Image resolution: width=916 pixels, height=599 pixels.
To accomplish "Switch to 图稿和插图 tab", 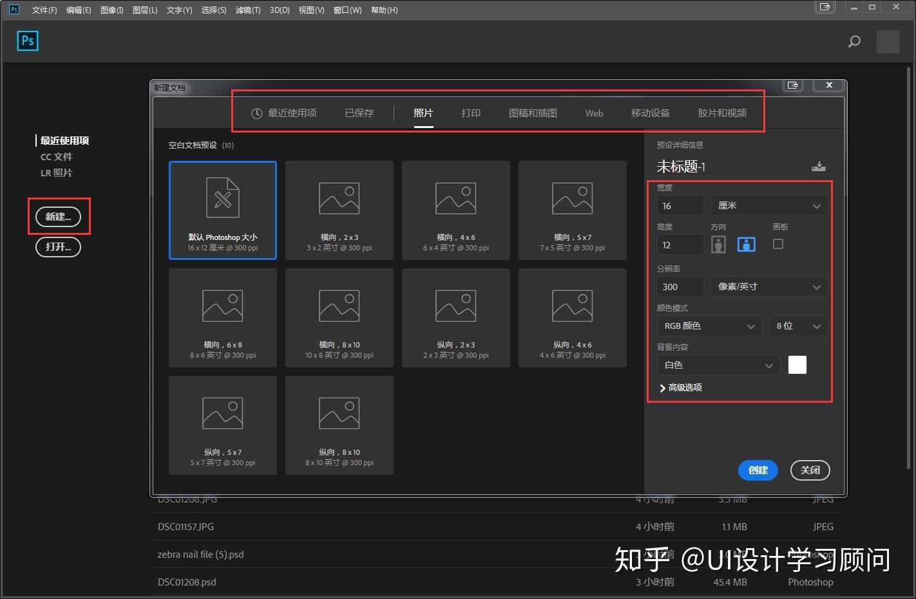I will 533,113.
